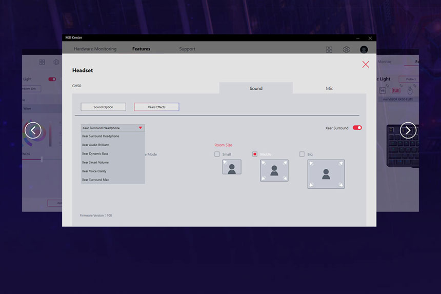Close the MSI Center window
Image resolution: width=441 pixels, height=294 pixels.
point(370,38)
